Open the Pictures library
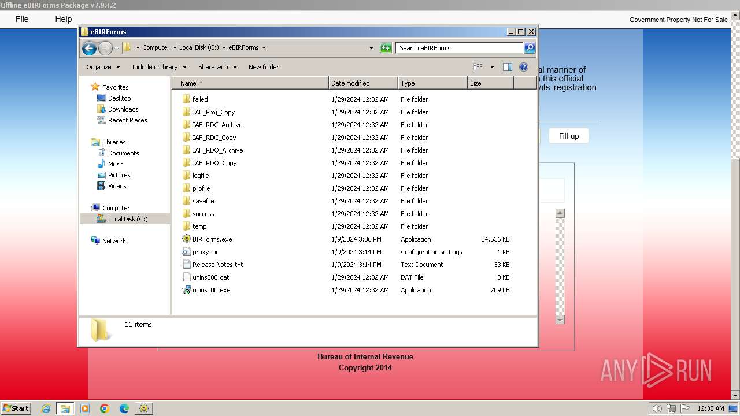 point(119,175)
